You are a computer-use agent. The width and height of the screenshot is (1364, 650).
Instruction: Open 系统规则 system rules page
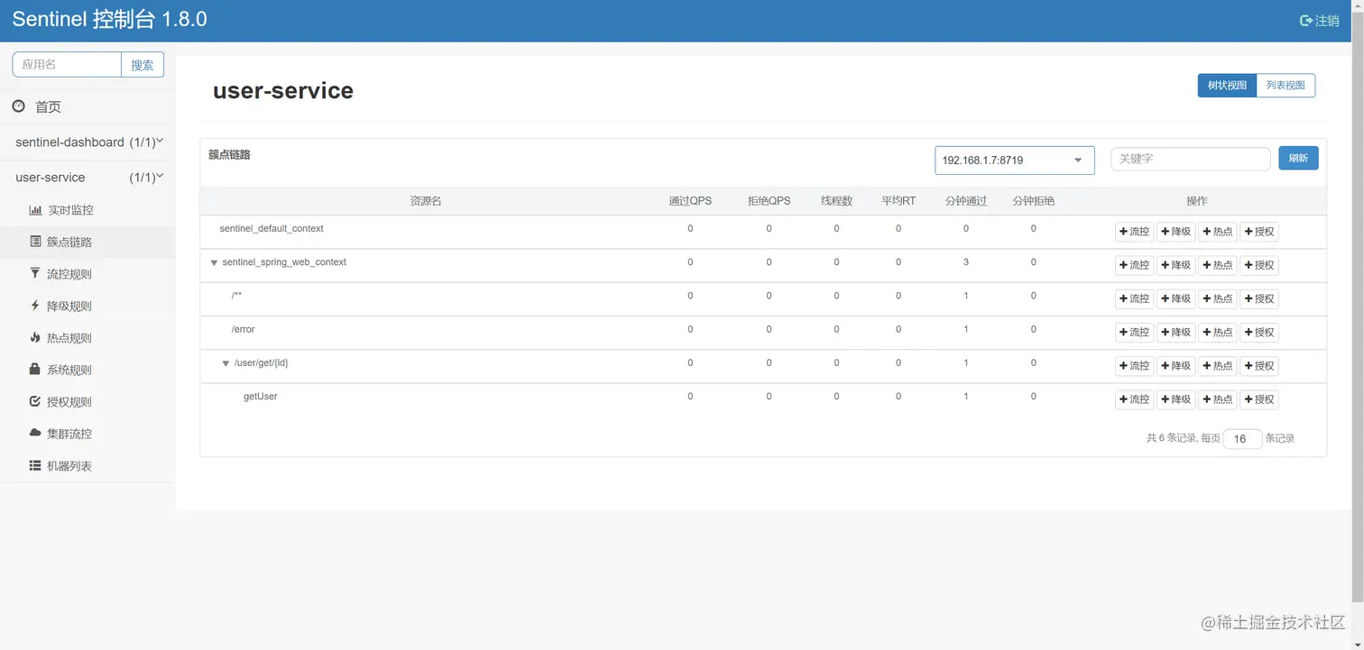pyautogui.click(x=69, y=370)
